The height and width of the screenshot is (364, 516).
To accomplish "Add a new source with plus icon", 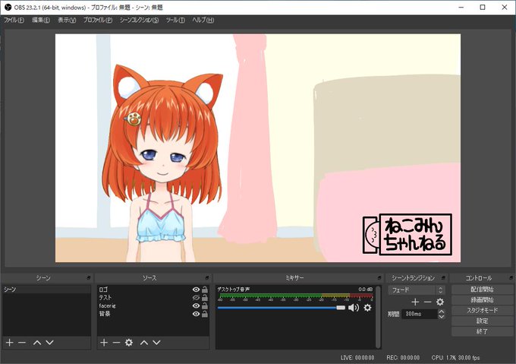I will [104, 343].
